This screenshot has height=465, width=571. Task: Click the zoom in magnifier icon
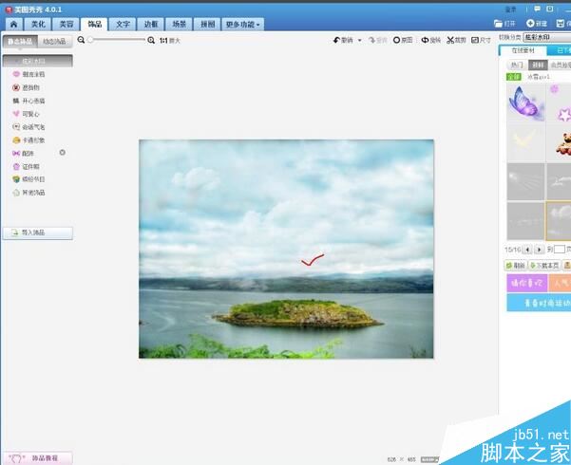[x=151, y=40]
